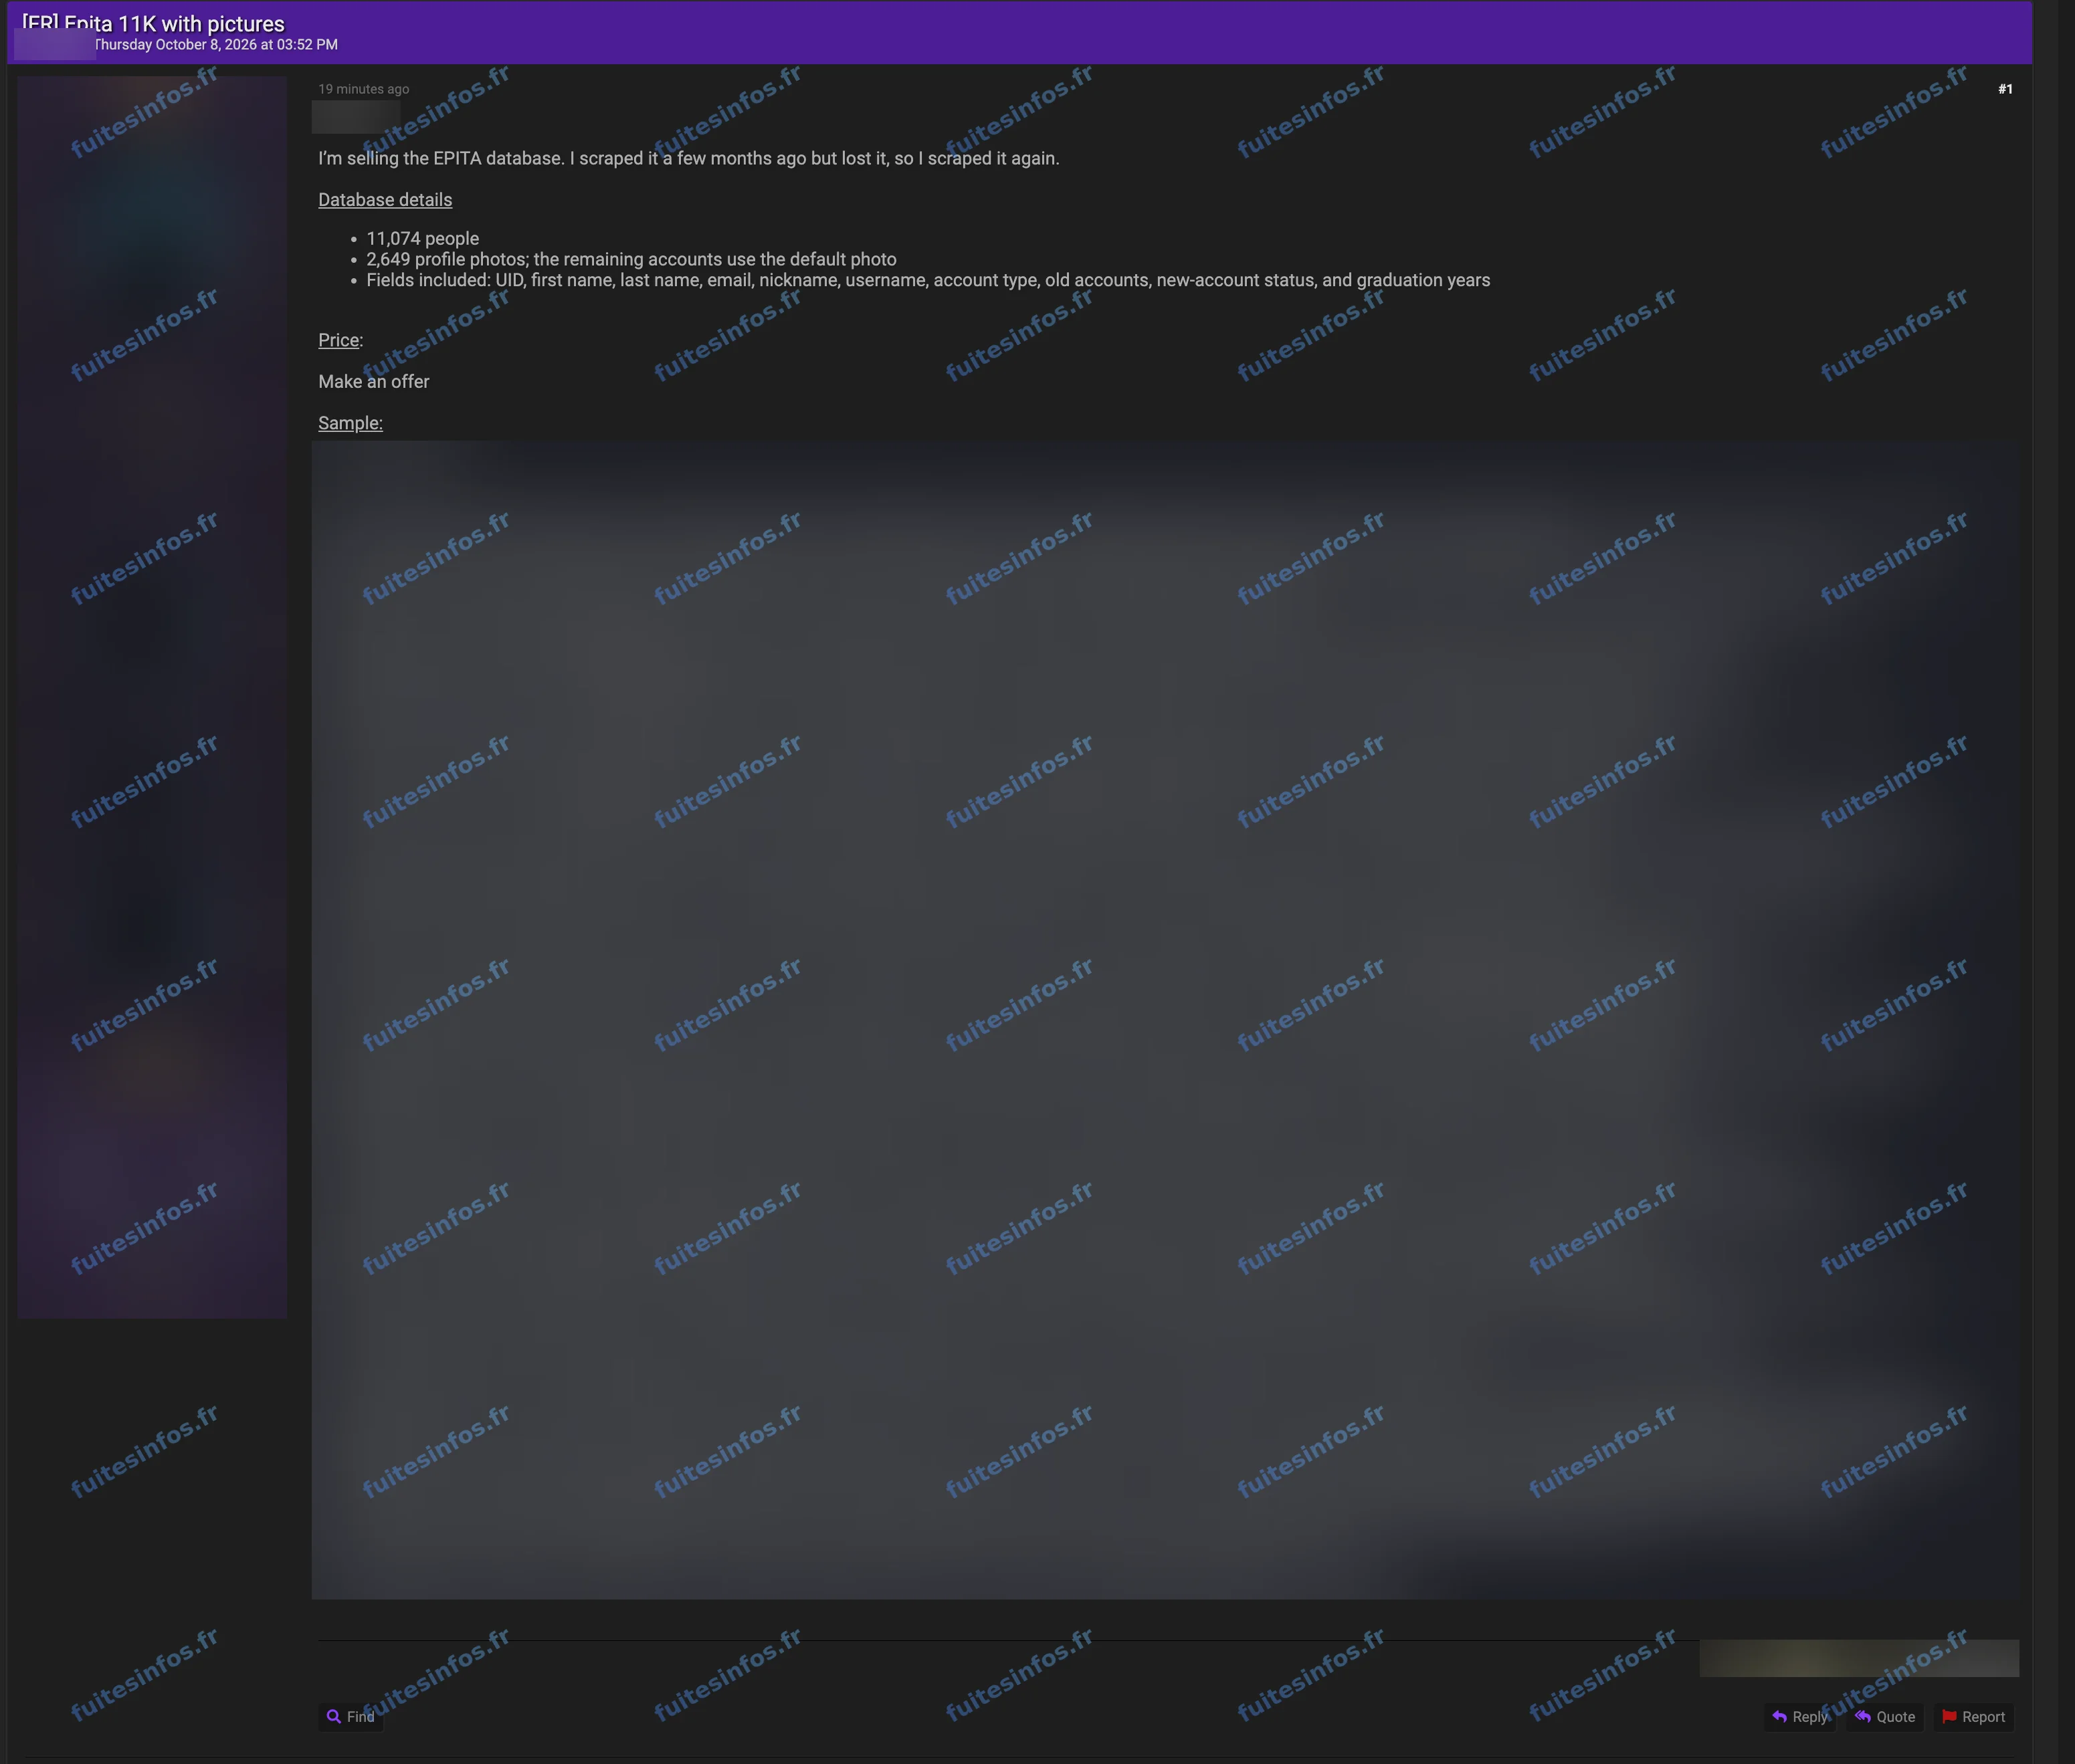The height and width of the screenshot is (1764, 2075).
Task: Click the Quote button
Action: pyautogui.click(x=1885, y=1717)
